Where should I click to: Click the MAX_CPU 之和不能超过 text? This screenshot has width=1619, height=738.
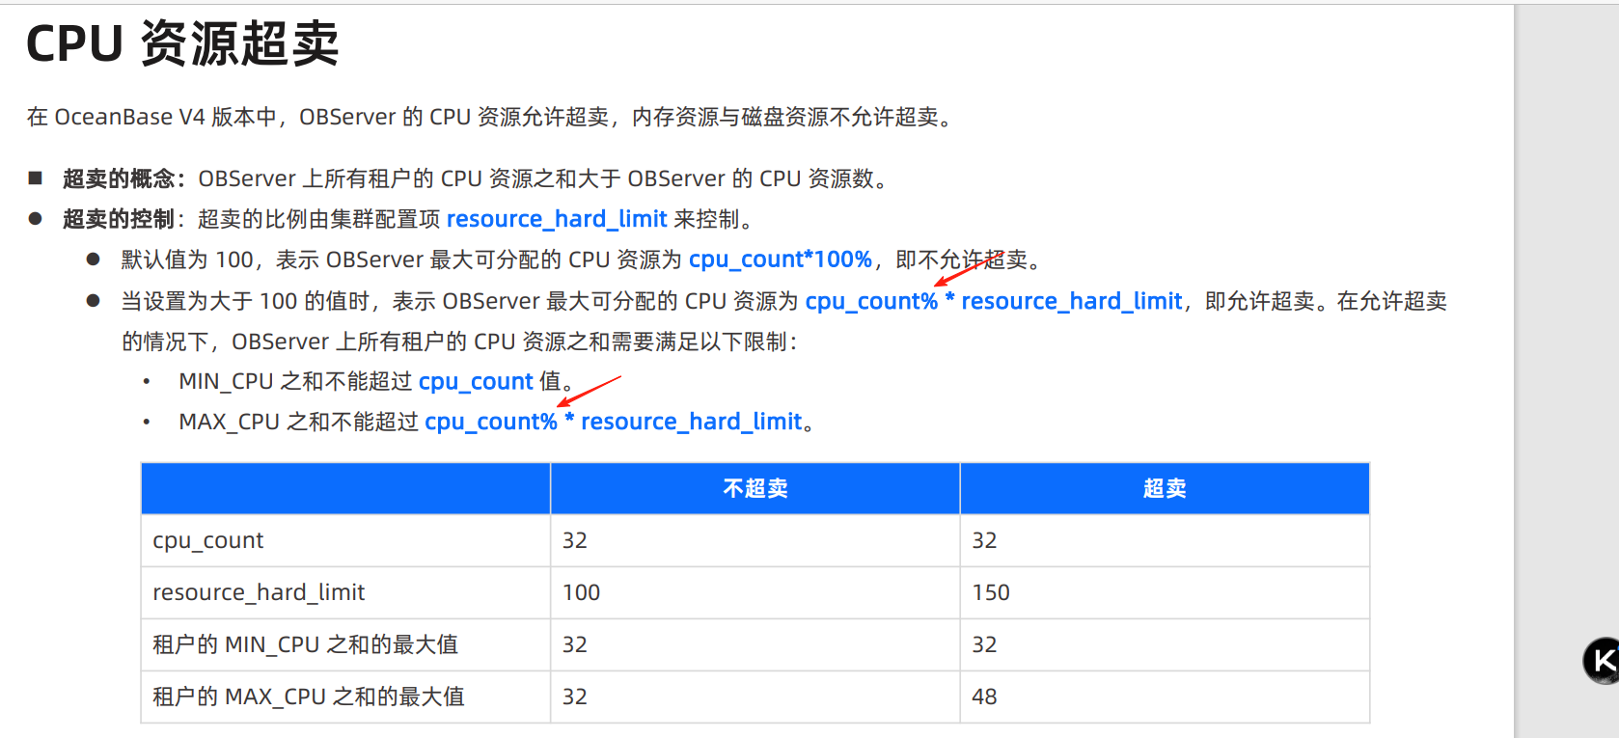tap(299, 422)
